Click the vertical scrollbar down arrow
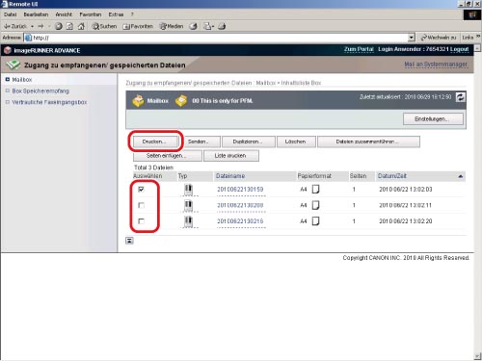 (x=477, y=356)
